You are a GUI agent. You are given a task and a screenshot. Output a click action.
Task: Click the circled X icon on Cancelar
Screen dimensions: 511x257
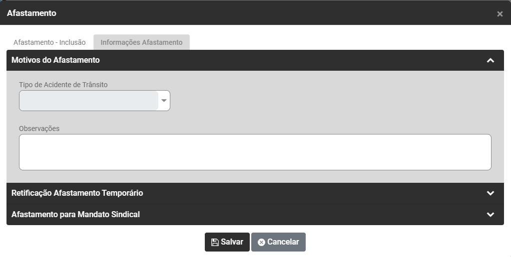[x=261, y=242]
